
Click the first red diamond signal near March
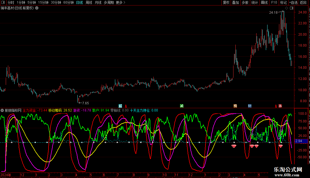coord(234,146)
